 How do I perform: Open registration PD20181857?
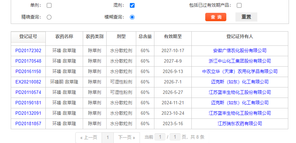click(28, 123)
